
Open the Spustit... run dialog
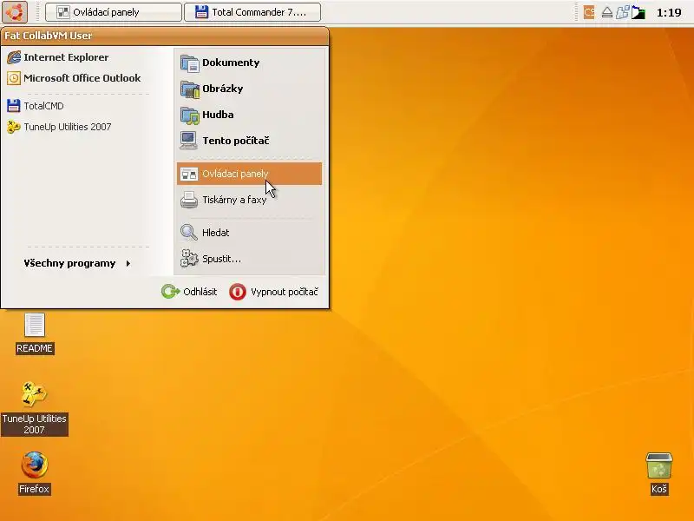click(x=249, y=259)
